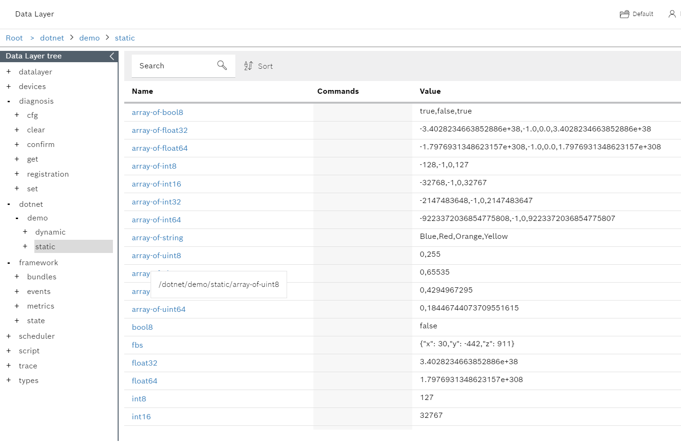The height and width of the screenshot is (448, 681).
Task: Open sorting via the A-Z Sort icon
Action: tap(248, 66)
